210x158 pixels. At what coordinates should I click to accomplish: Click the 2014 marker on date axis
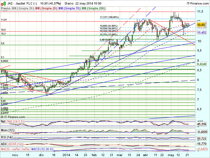[x=66, y=155]
